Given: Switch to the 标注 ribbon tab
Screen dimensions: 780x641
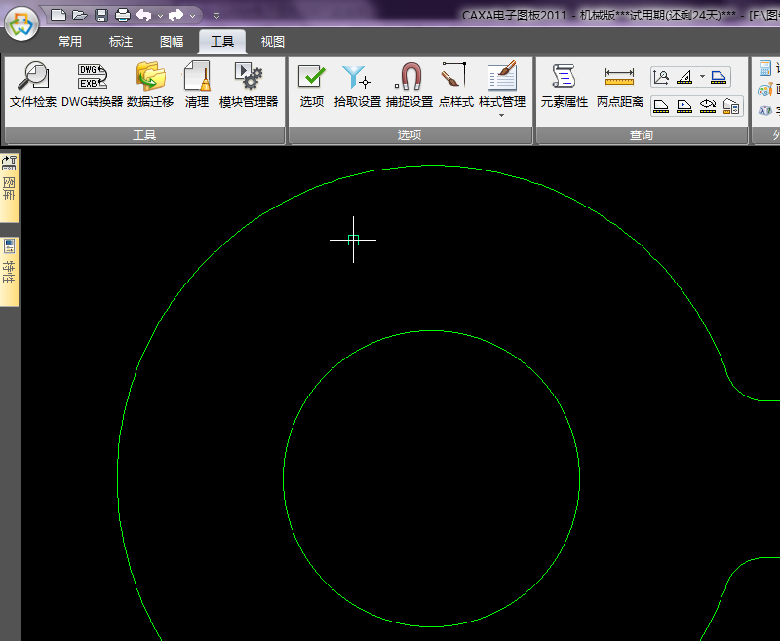Looking at the screenshot, I should pos(121,42).
